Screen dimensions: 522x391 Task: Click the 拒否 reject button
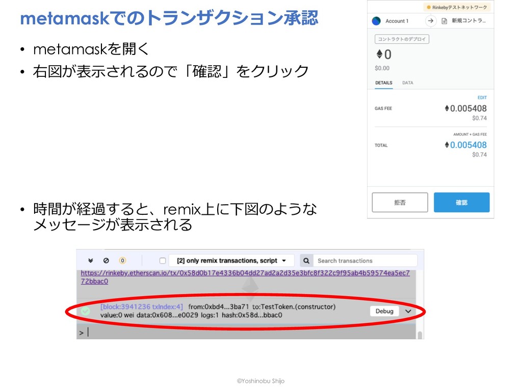pos(400,202)
